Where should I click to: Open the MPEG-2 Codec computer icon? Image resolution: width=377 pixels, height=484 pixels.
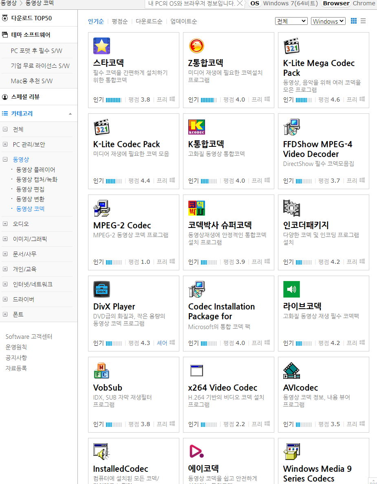click(x=101, y=208)
